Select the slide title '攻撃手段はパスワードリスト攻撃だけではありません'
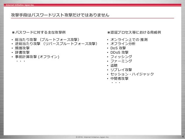This screenshot has height=139, width=185. (x=60, y=15)
